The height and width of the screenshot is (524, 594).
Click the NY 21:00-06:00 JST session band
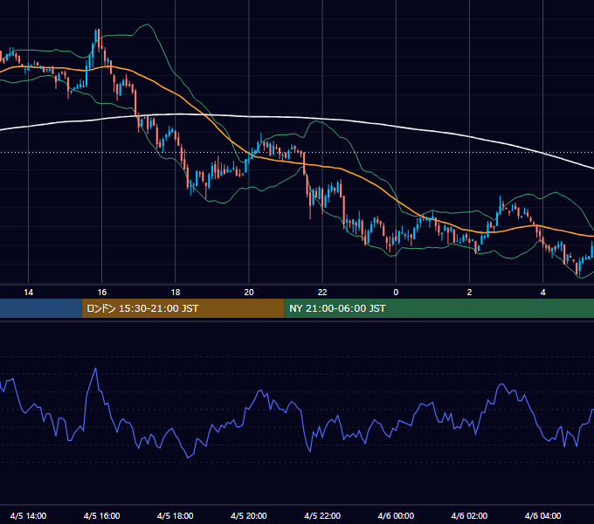[439, 308]
